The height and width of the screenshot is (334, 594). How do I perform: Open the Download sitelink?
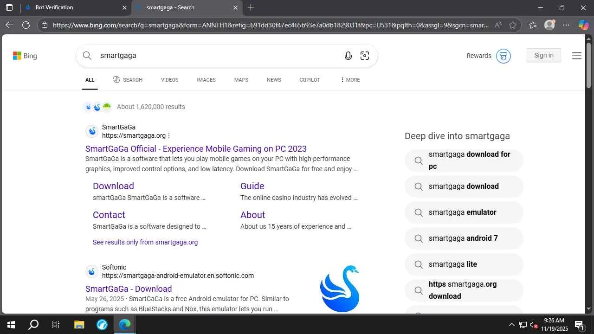pyautogui.click(x=113, y=186)
